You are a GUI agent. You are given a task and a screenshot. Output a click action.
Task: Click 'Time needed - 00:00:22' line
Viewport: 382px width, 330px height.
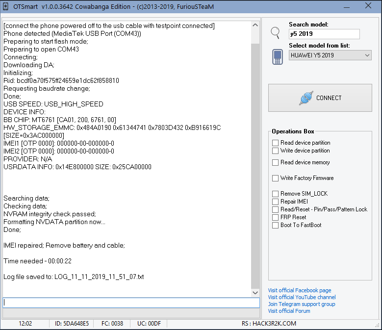click(38, 261)
